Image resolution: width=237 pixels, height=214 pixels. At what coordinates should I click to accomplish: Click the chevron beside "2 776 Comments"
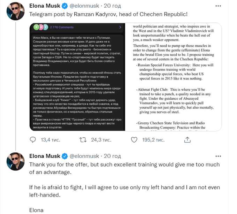coord(120,27)
